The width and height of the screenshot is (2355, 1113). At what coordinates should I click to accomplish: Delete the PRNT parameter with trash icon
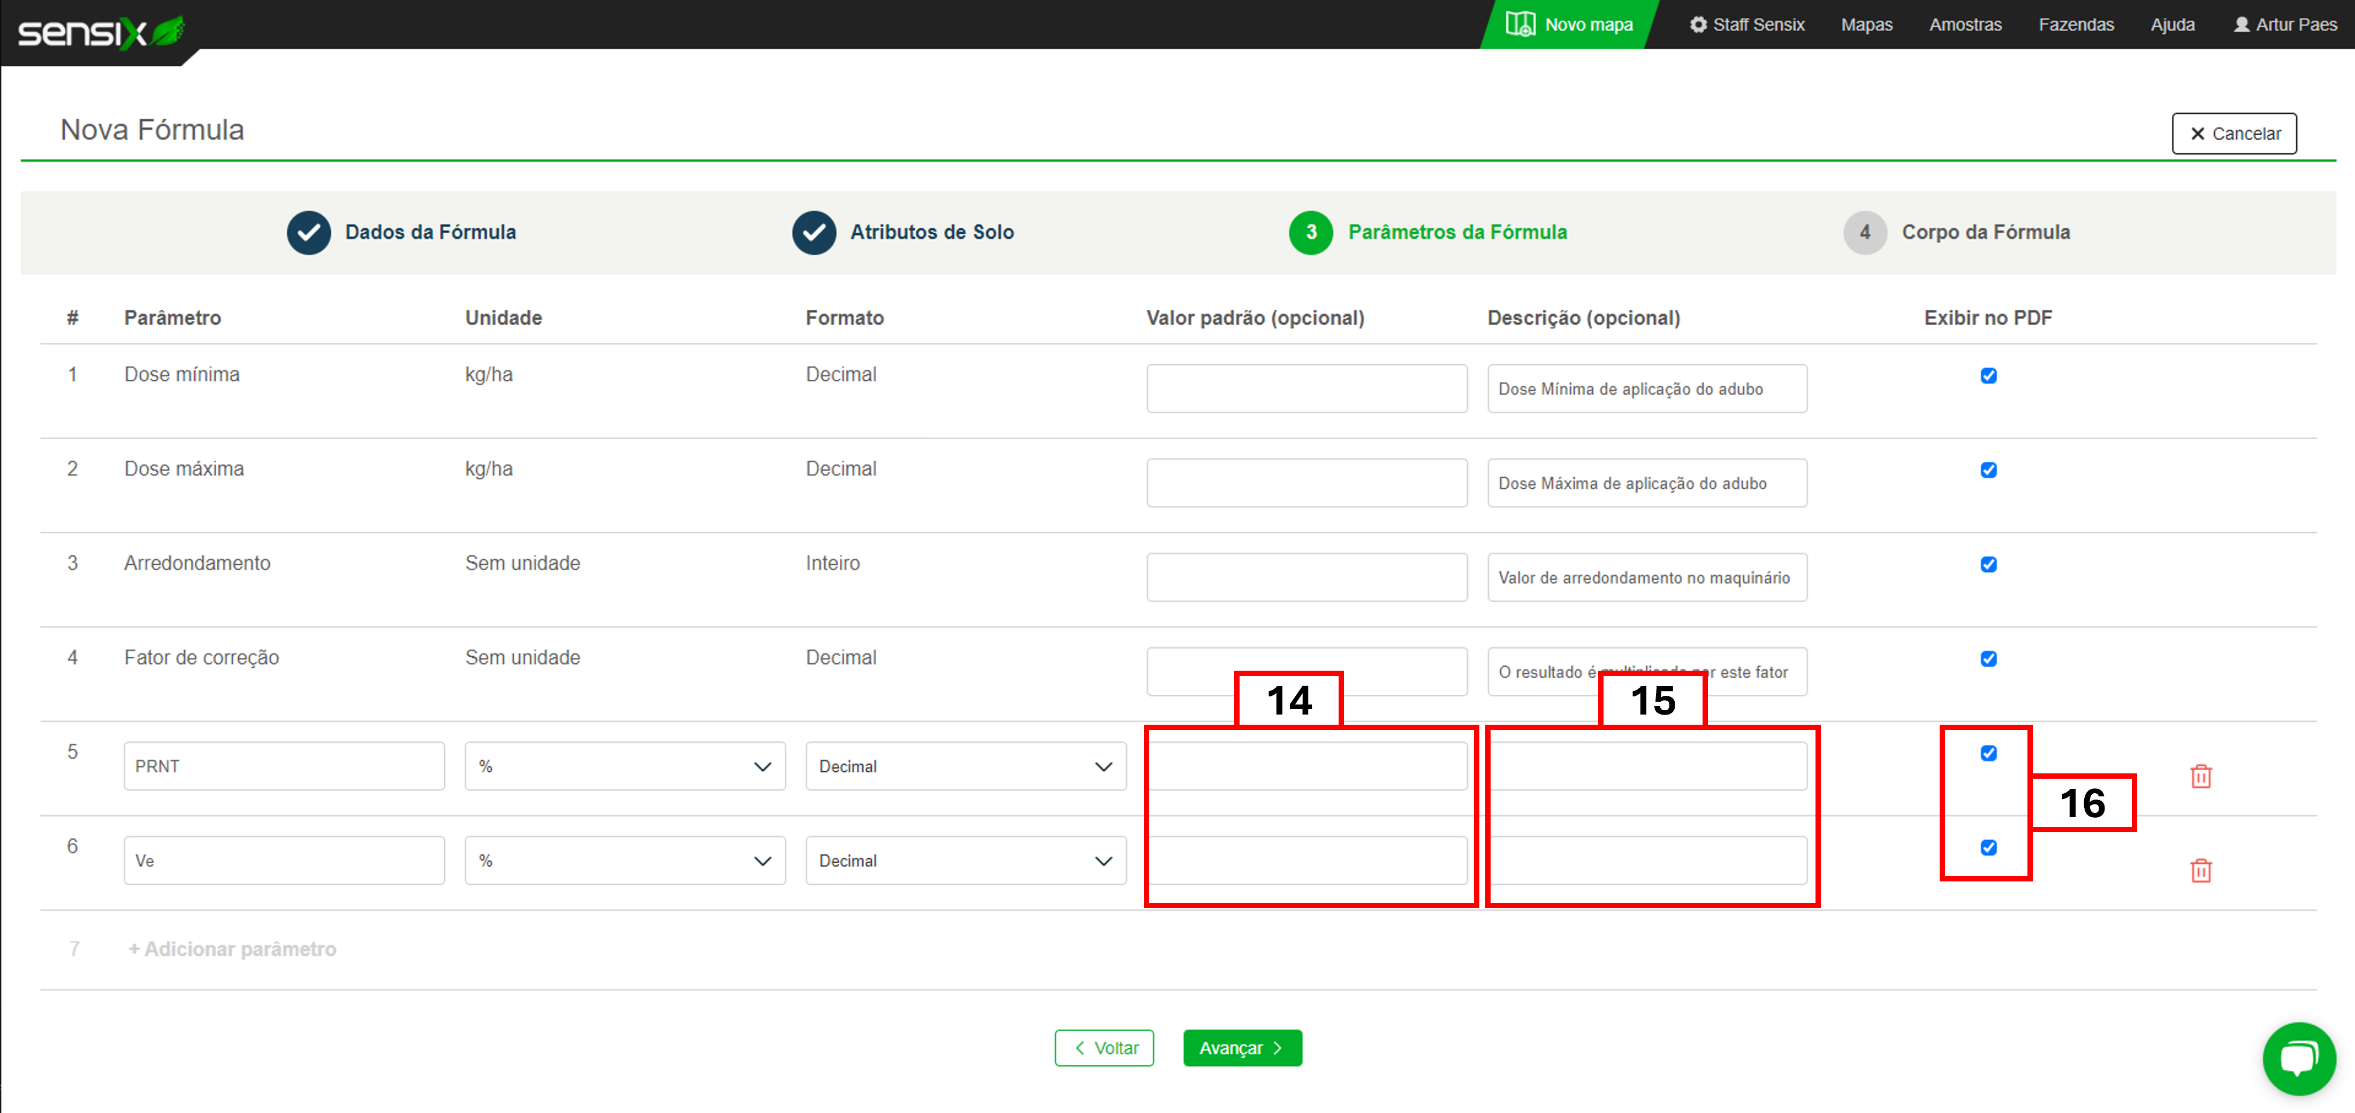coord(2200,776)
